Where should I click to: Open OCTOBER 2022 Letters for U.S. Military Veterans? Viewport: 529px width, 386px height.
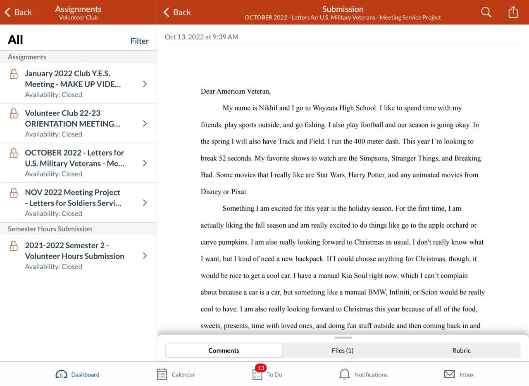pyautogui.click(x=79, y=162)
